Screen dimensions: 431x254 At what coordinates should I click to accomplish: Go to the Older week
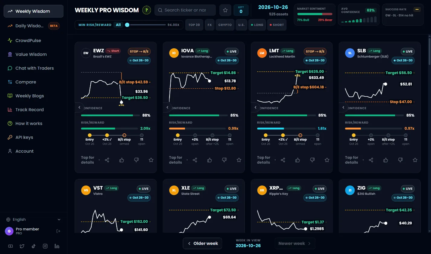tap(203, 243)
